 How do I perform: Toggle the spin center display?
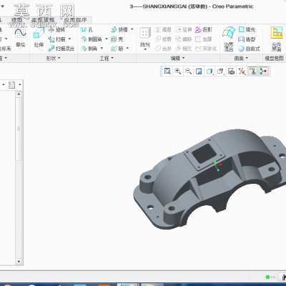point(263,71)
